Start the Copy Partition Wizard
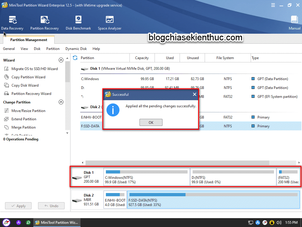 click(28, 77)
